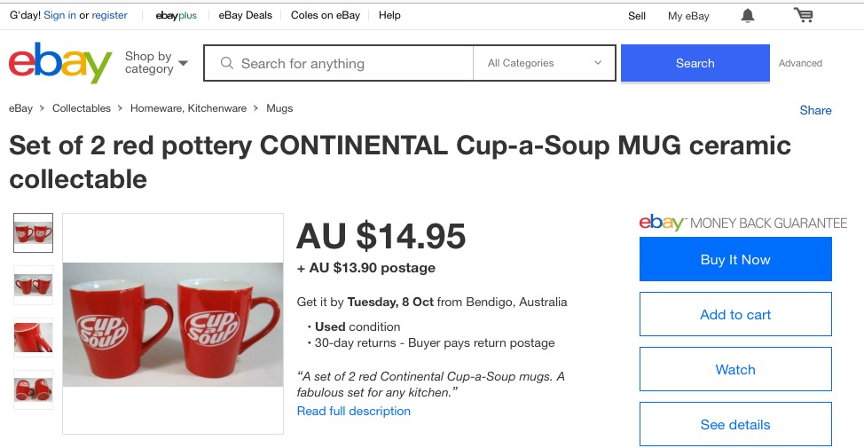Open the All Categories dropdown

(545, 63)
